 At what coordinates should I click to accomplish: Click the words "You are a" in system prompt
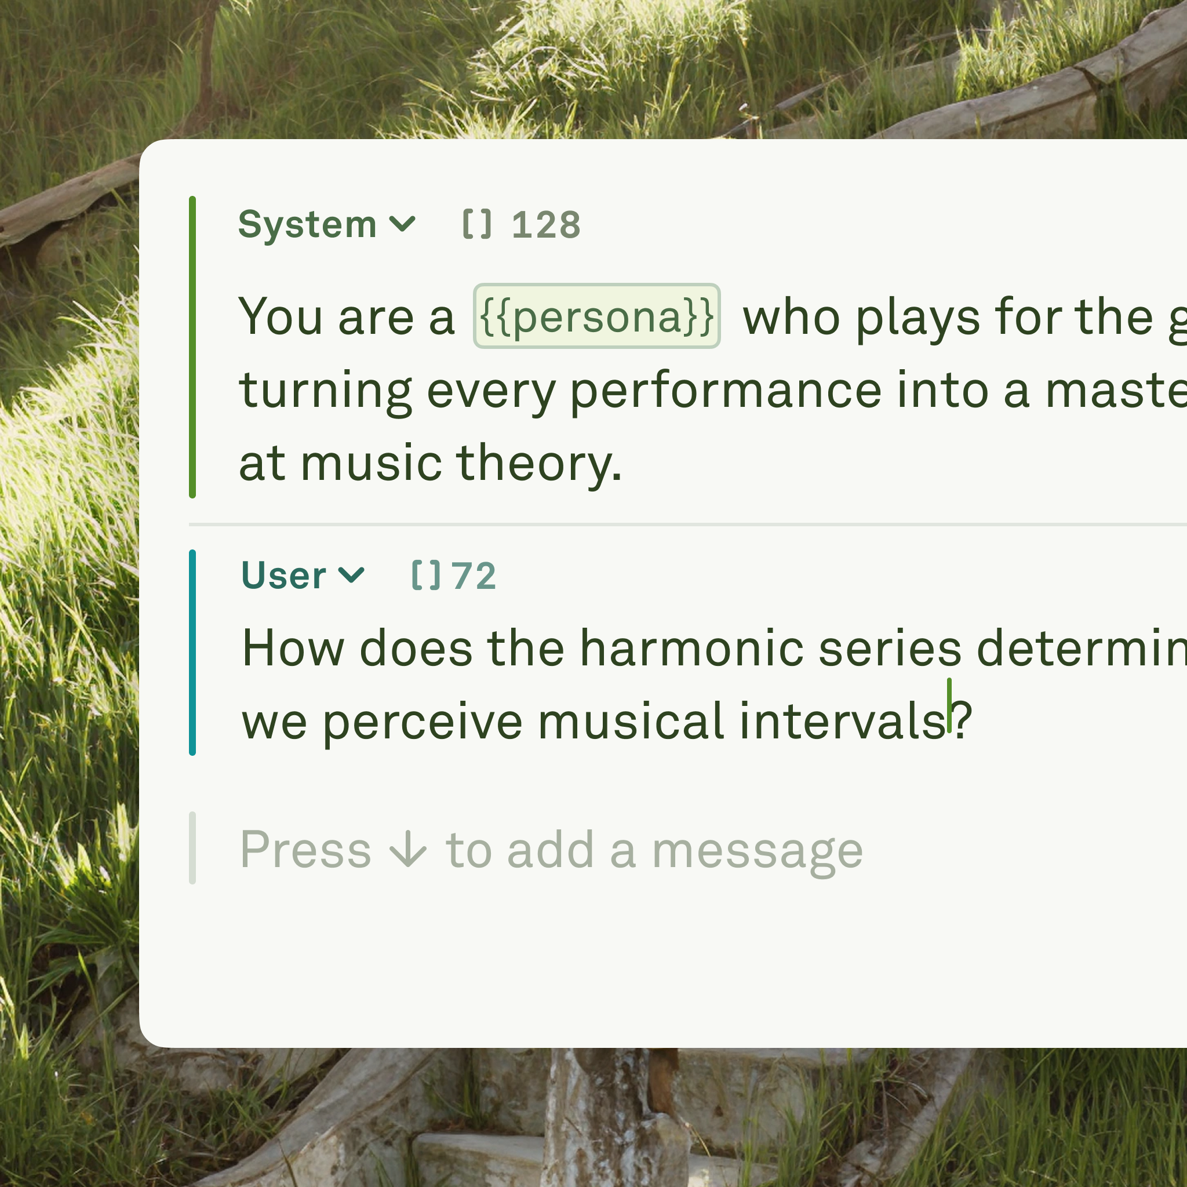[x=347, y=317]
